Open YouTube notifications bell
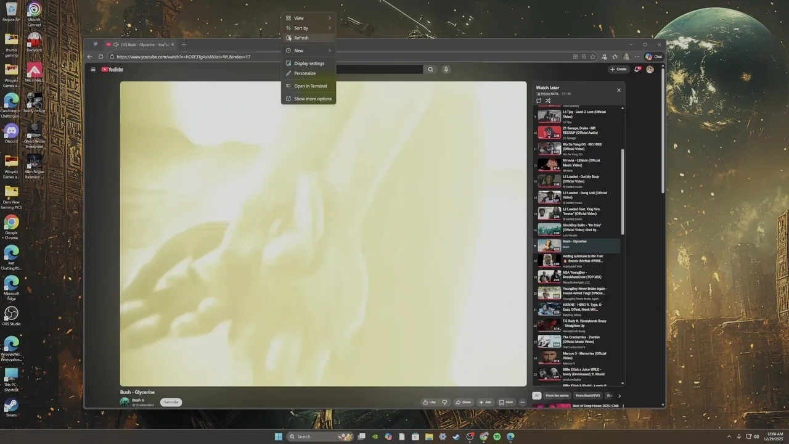The height and width of the screenshot is (444, 789). [x=637, y=69]
